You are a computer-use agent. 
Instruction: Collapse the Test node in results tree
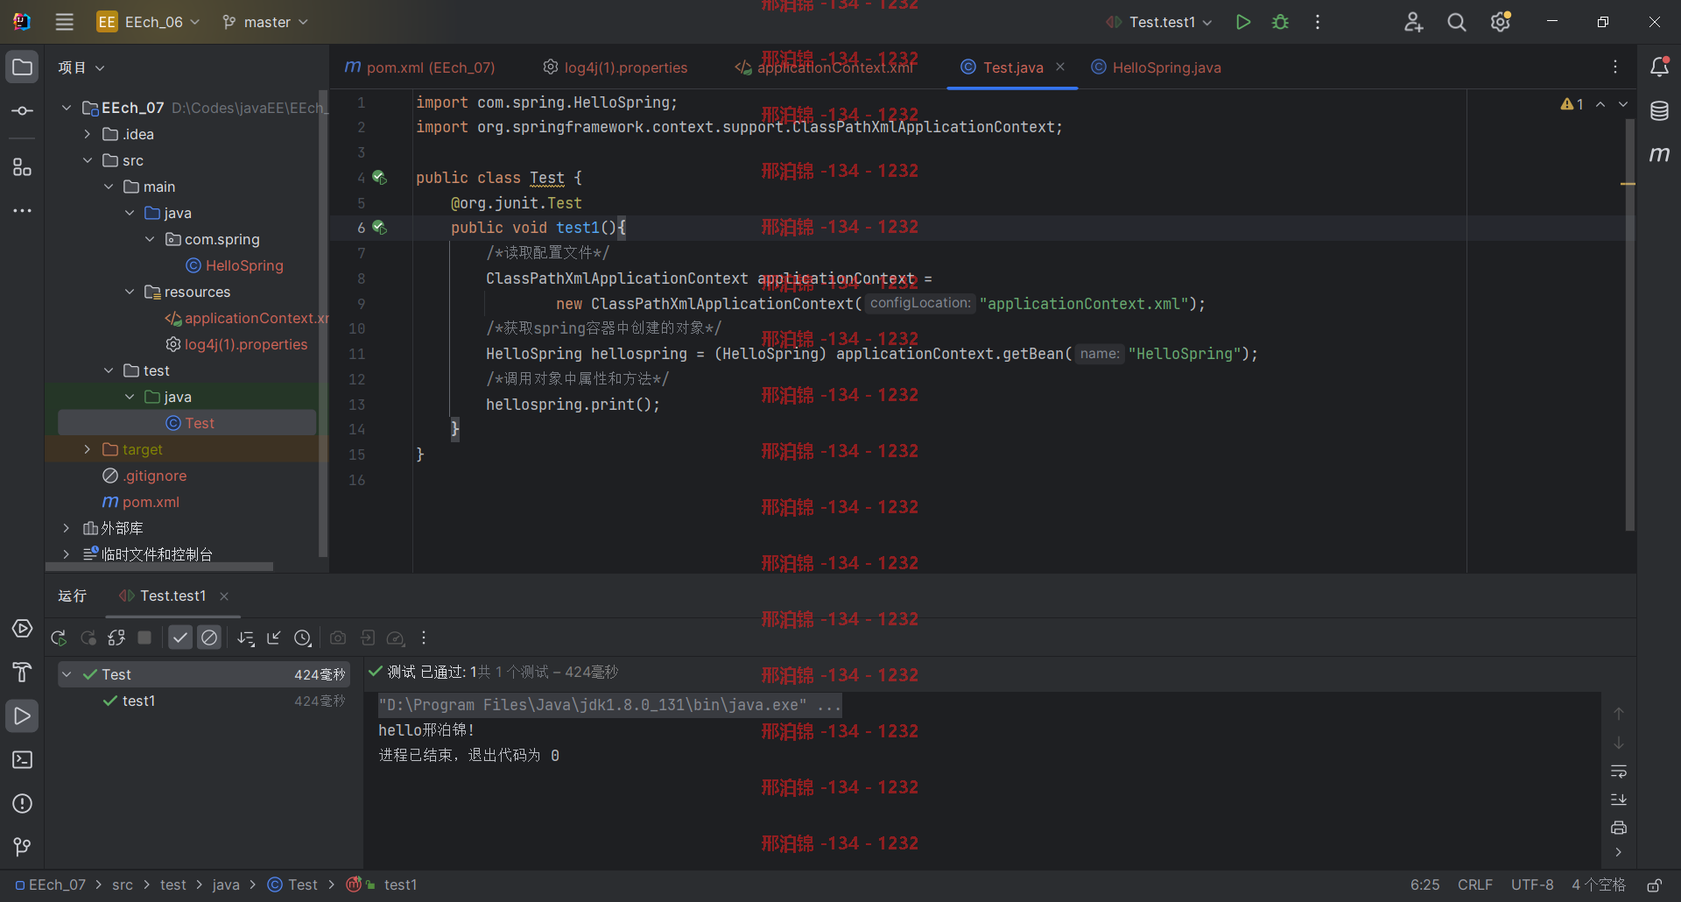[x=67, y=674]
